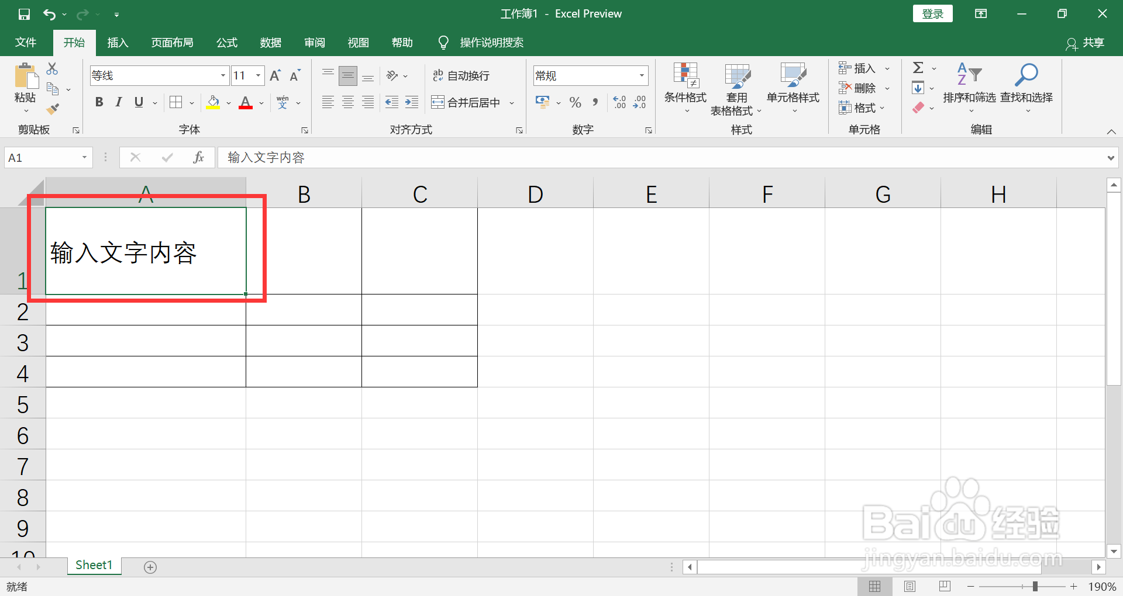The image size is (1123, 596).
Task: Increase font size with large A icon
Action: point(275,75)
